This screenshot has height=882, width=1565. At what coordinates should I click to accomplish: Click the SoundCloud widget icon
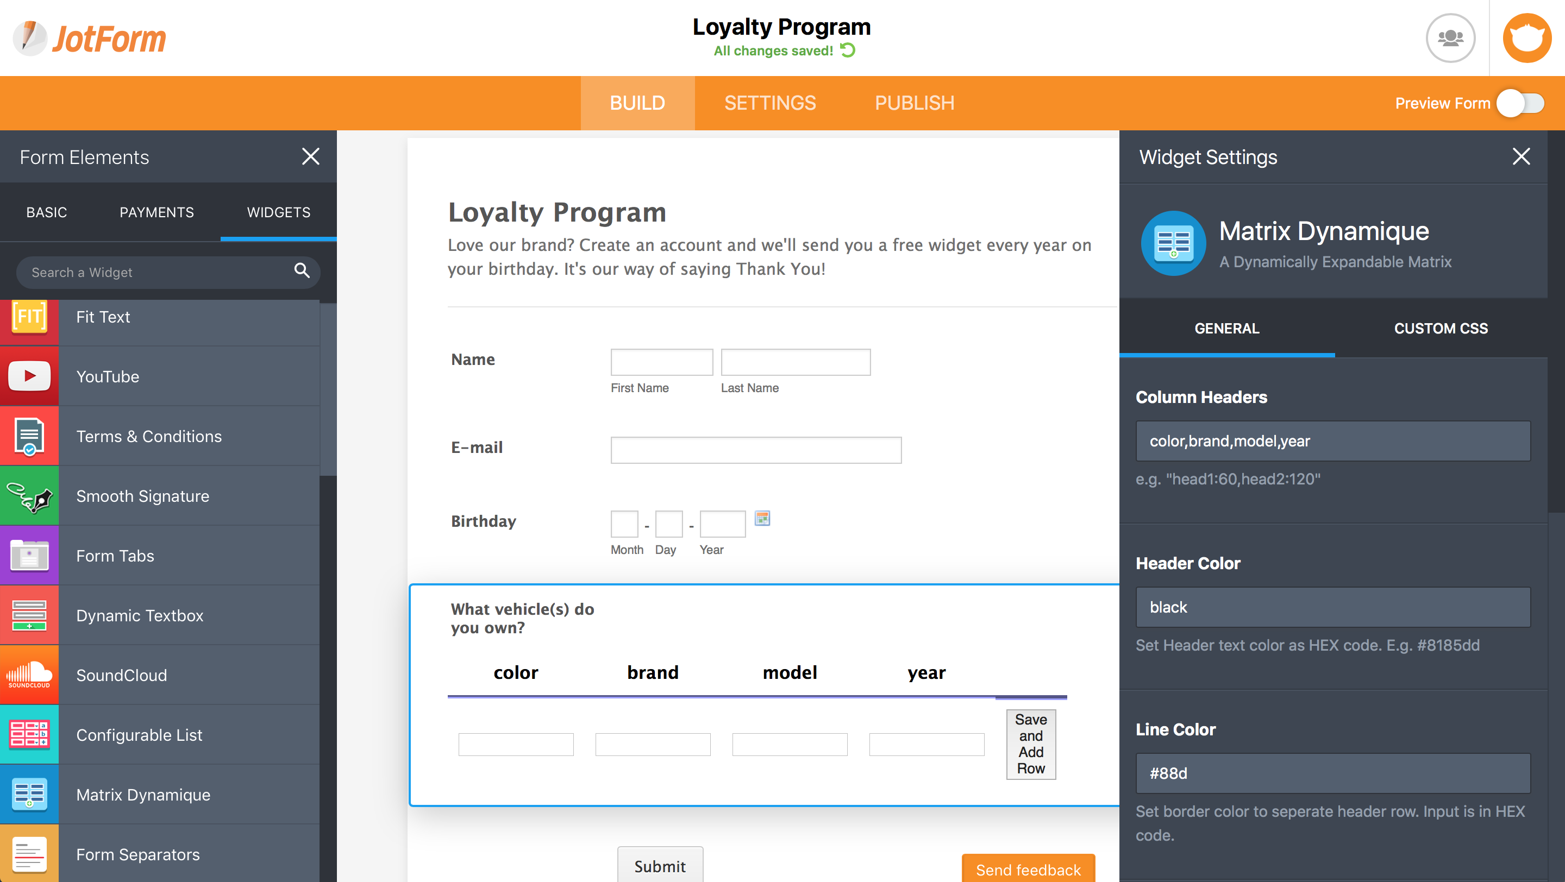point(29,675)
